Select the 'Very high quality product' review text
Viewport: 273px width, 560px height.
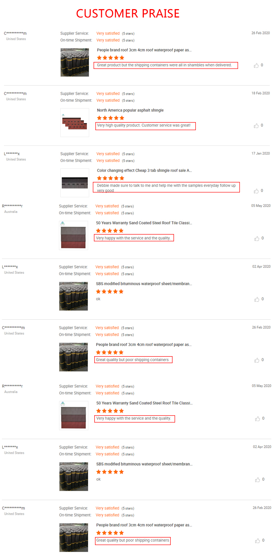145,126
